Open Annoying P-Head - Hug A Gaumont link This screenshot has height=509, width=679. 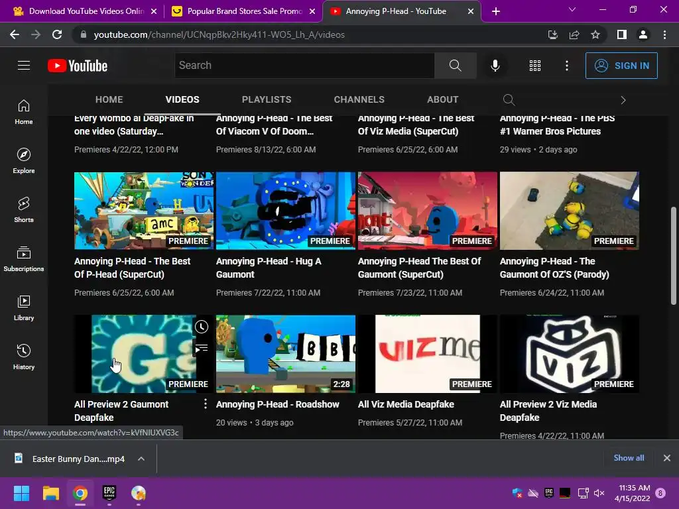(x=269, y=268)
